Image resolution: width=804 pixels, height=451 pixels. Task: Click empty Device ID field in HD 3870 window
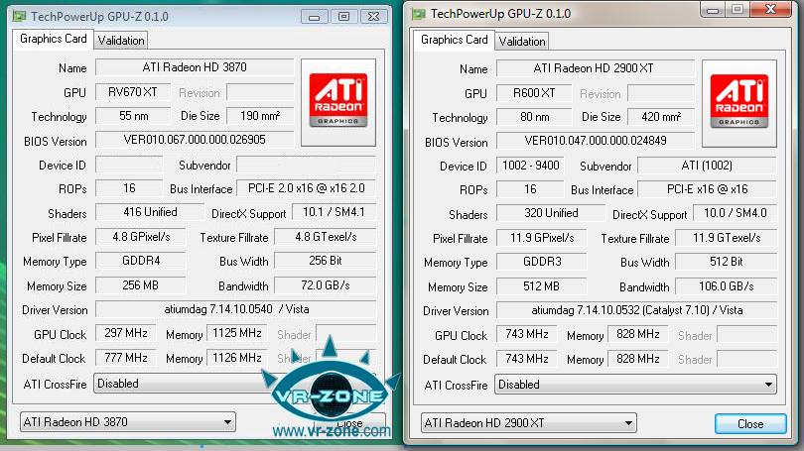[129, 165]
